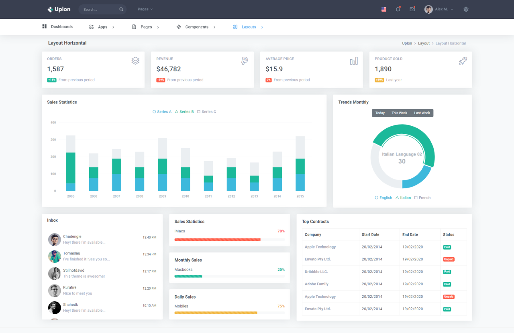Expand the Layouts menu chevron
Screen dimensions: 514x333
pyautogui.click(x=262, y=27)
